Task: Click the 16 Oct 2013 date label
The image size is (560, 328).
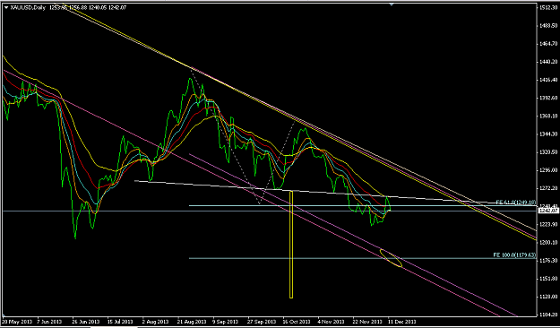Action: pos(297,321)
